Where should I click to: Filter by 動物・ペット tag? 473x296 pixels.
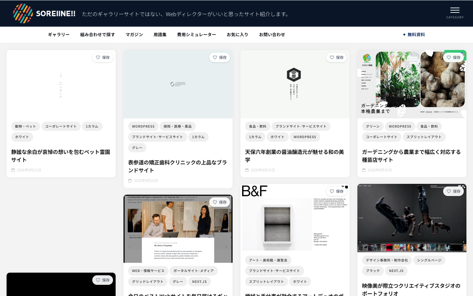(26, 126)
